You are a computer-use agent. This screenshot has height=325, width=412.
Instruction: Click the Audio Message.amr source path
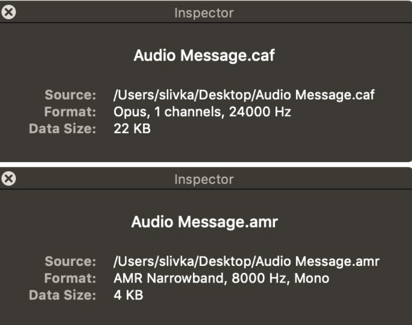tap(246, 262)
